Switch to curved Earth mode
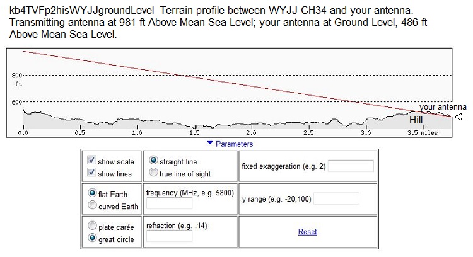This screenshot has width=473, height=257. pyautogui.click(x=93, y=205)
